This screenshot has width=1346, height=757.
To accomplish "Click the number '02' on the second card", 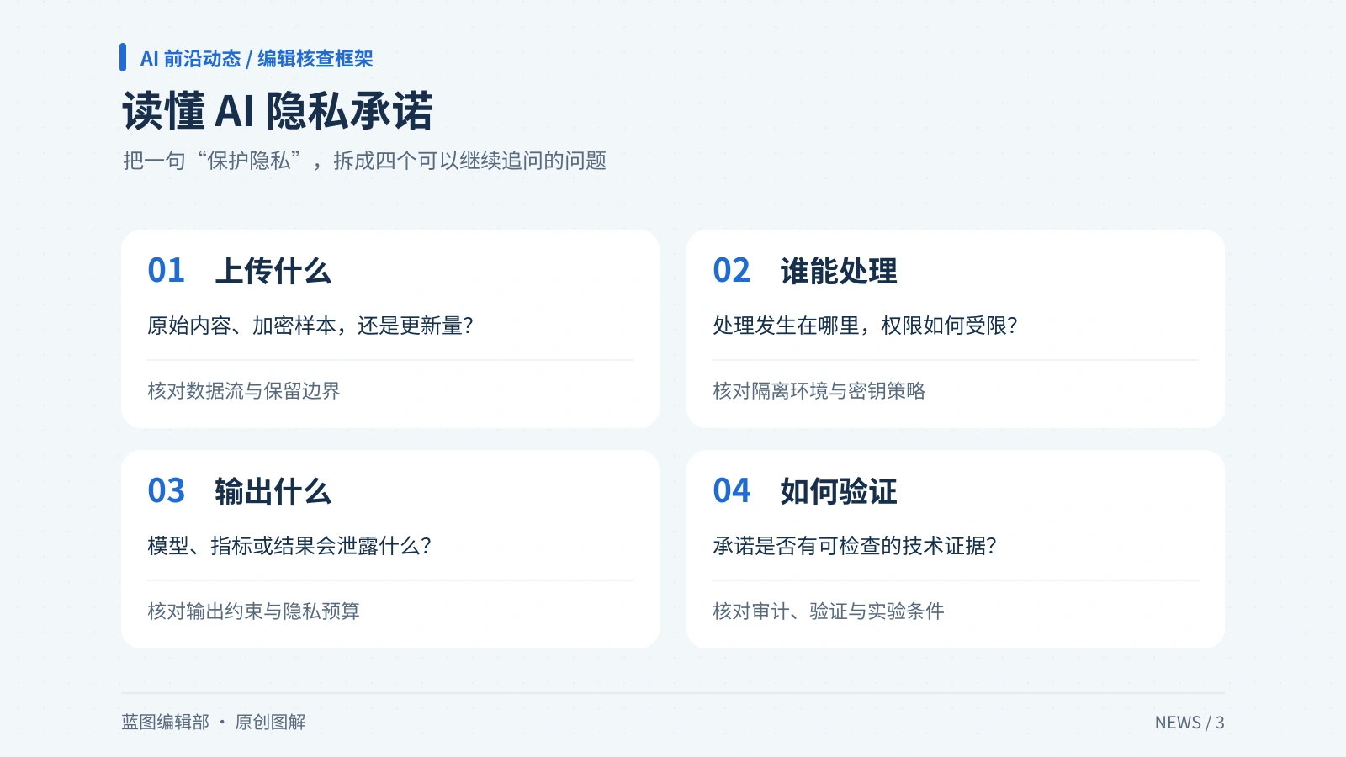I will [731, 271].
